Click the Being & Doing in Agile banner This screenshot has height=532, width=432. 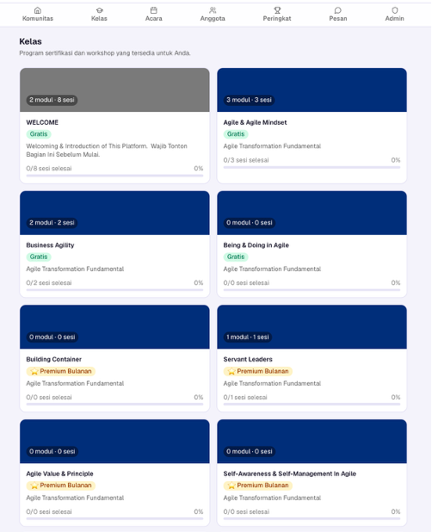pyautogui.click(x=312, y=213)
